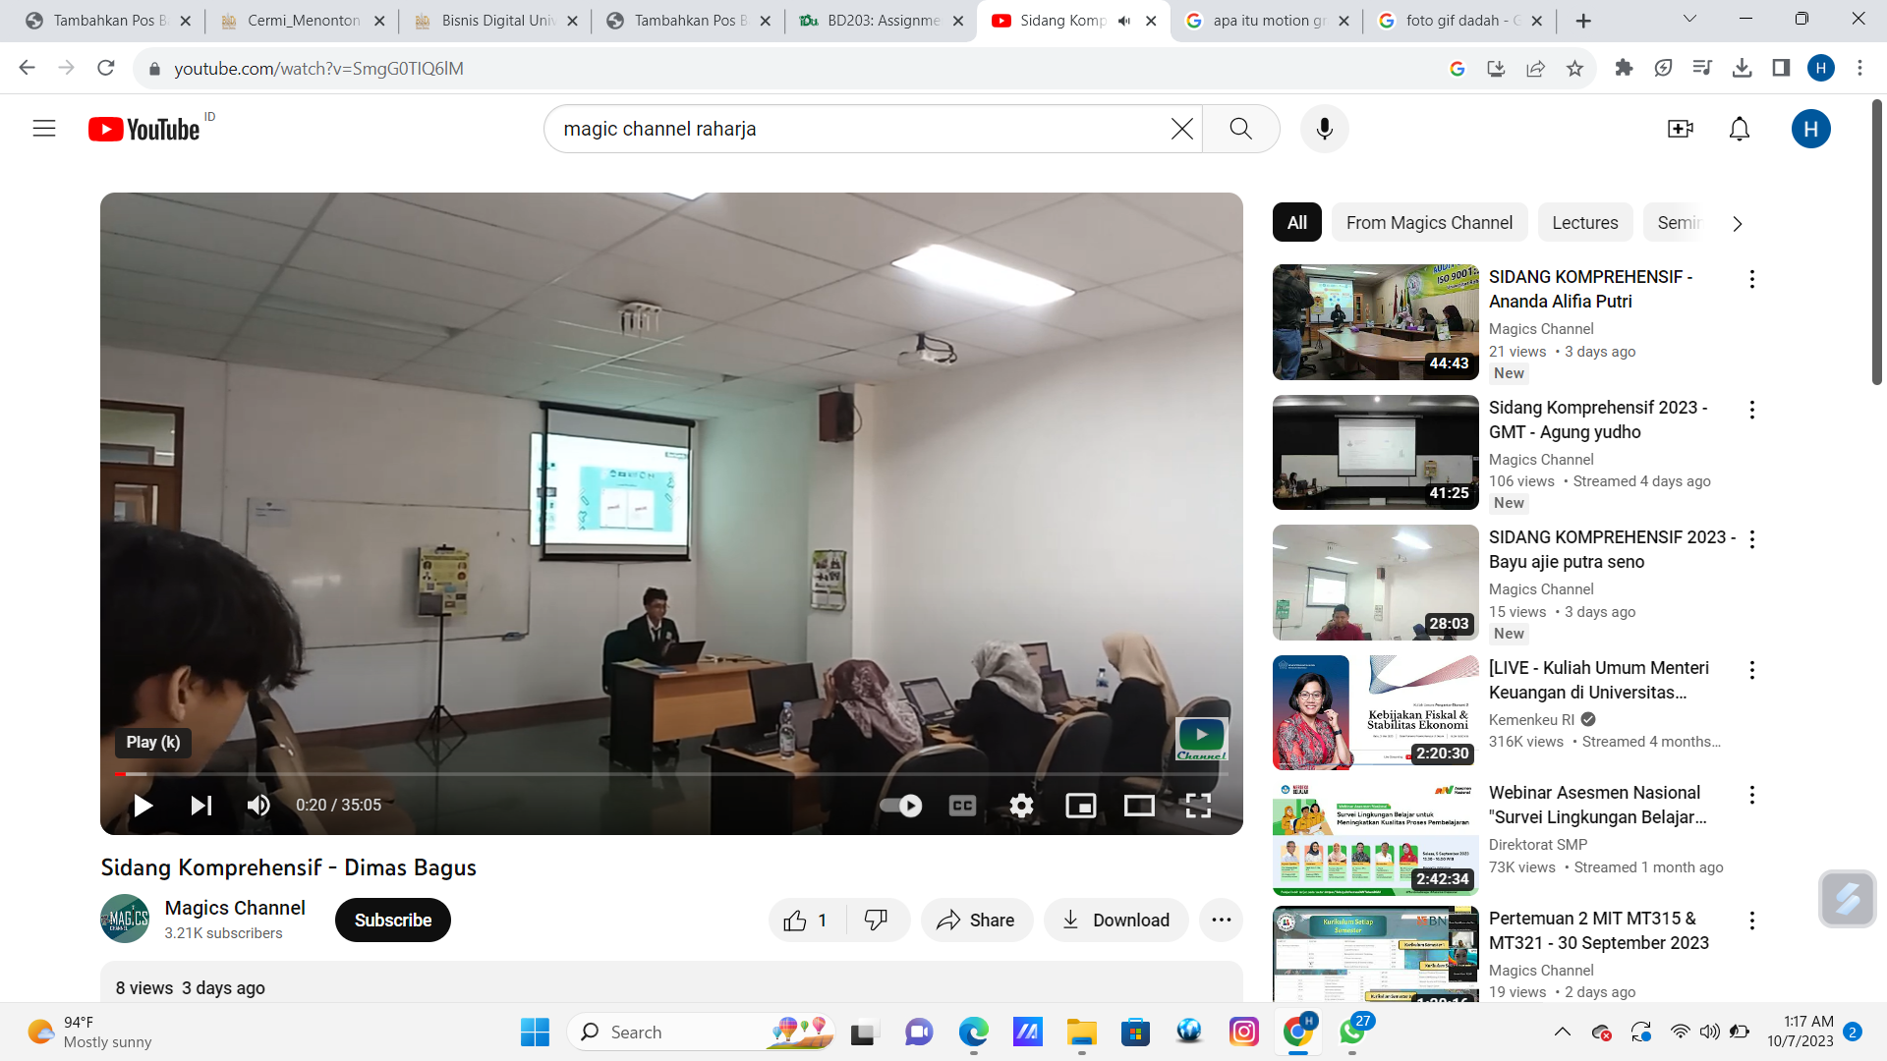Open options for Agung yudho video
Screen dimensions: 1887x1061
click(1751, 410)
